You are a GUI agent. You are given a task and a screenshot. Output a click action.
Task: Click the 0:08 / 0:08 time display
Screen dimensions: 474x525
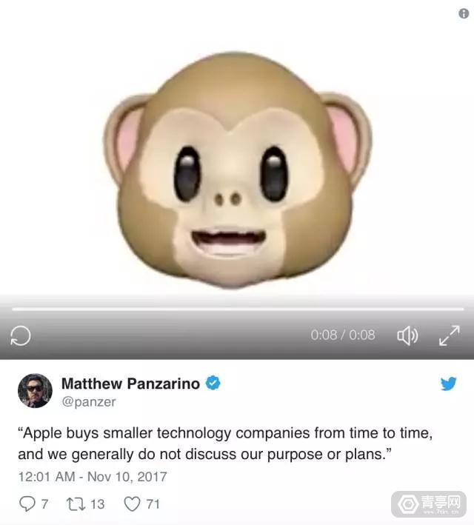tap(343, 335)
